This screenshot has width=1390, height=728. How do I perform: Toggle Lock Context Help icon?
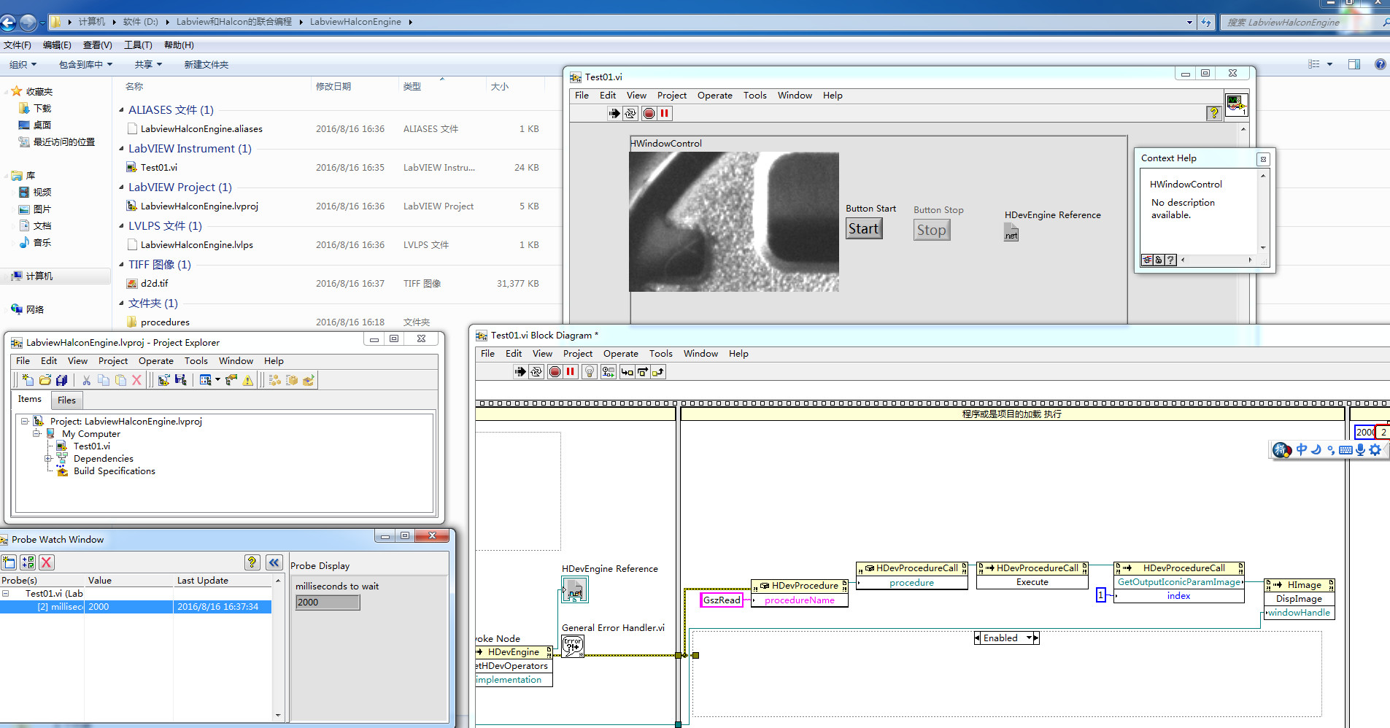(1159, 260)
